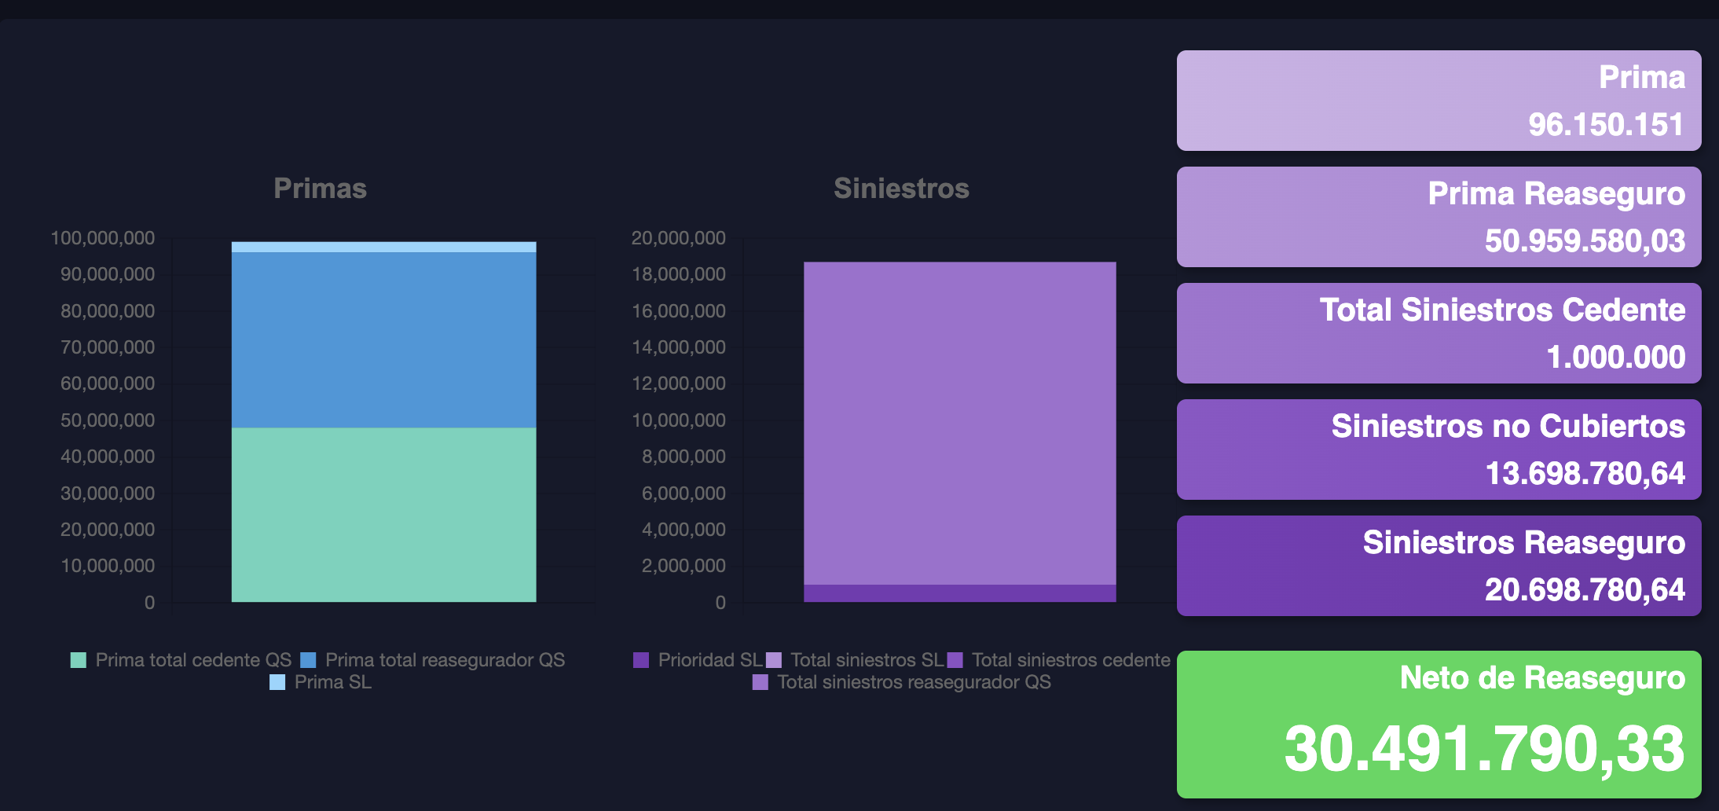Click the Total siniestros SL legend swatch
The width and height of the screenshot is (1719, 811).
773,659
